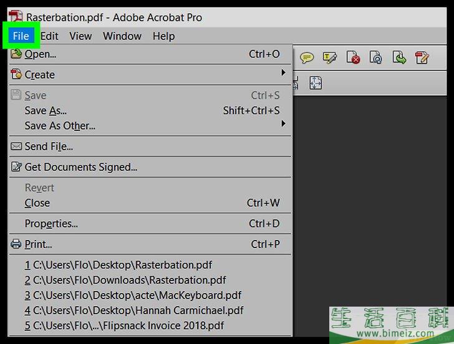
Task: Open recent file 5 Flipsnack Invoice 2018.pdf
Action: 150,325
